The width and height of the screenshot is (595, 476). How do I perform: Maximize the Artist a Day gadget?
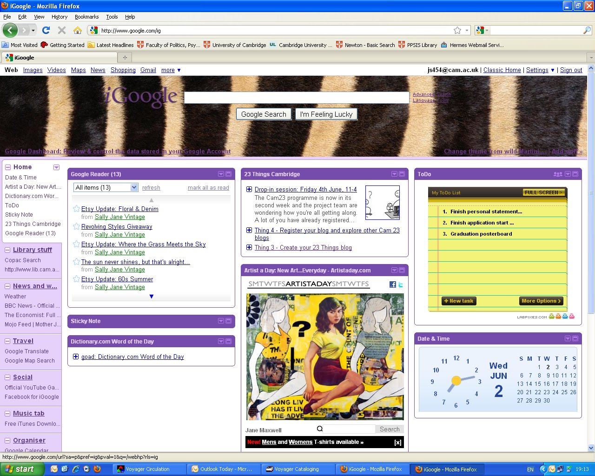pyautogui.click(x=402, y=270)
